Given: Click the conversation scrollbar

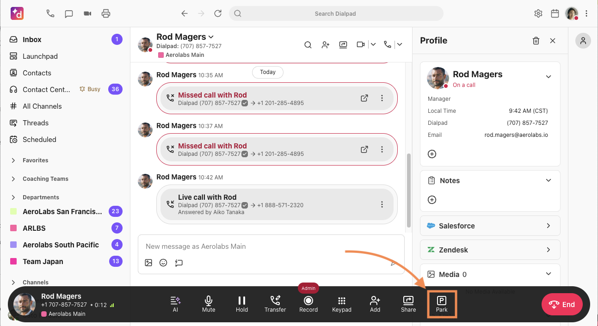Looking at the screenshot, I should (408, 190).
